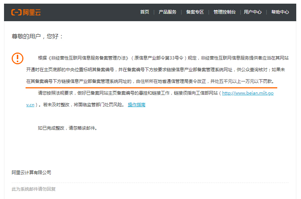Open the 产品服务 navigation item
The height and width of the screenshot is (199, 301).
(x=167, y=12)
